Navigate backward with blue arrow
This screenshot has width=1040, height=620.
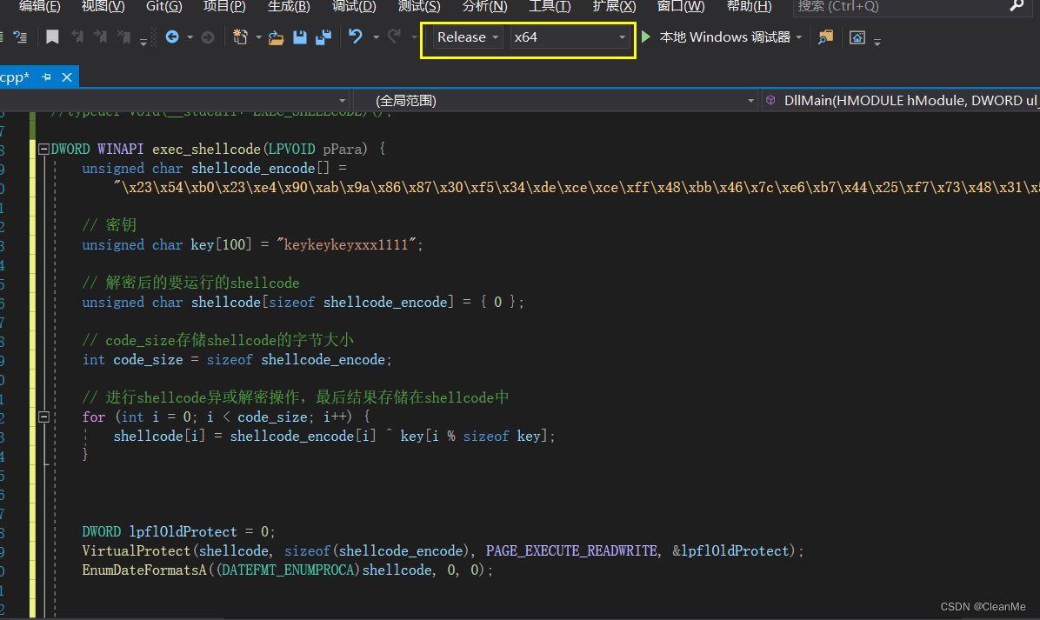click(172, 37)
